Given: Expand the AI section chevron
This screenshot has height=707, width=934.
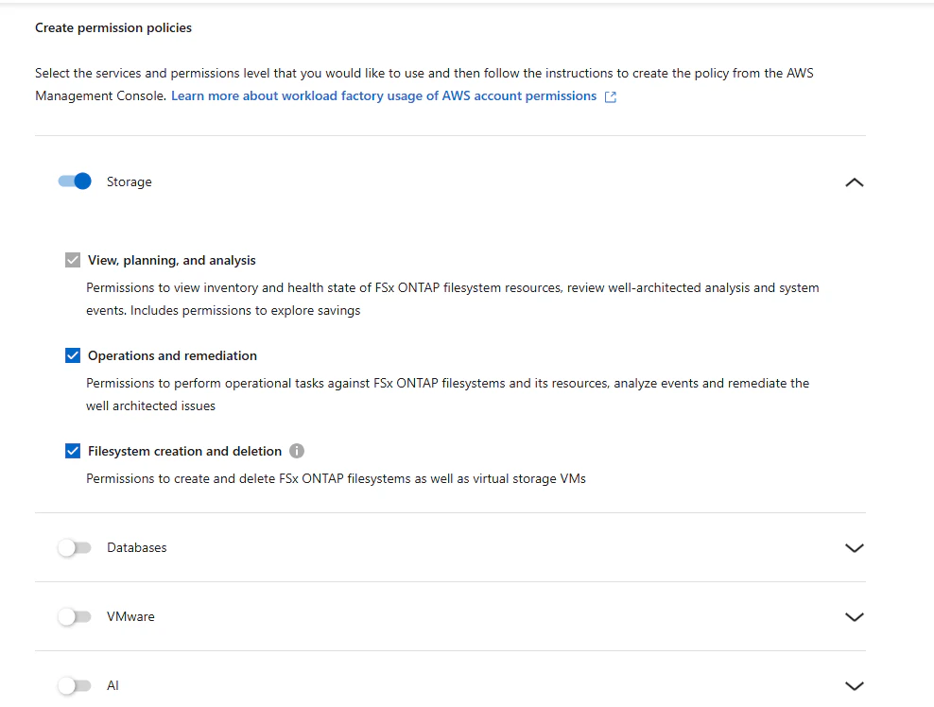Looking at the screenshot, I should pyautogui.click(x=855, y=686).
